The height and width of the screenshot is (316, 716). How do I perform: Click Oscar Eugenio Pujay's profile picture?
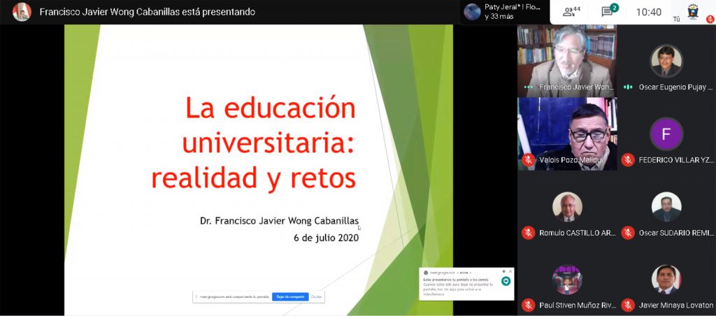pyautogui.click(x=666, y=60)
